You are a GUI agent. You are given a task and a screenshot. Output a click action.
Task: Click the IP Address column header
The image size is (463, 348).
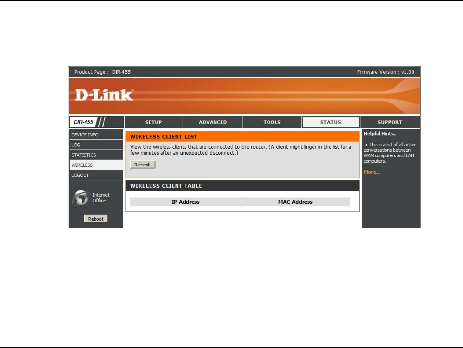tap(185, 202)
